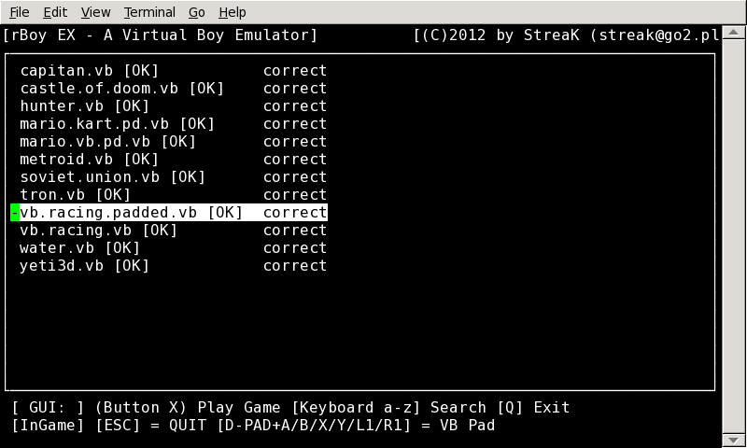The height and width of the screenshot is (448, 747).
Task: Select castle.of.doom.vb entry
Action: 174,88
